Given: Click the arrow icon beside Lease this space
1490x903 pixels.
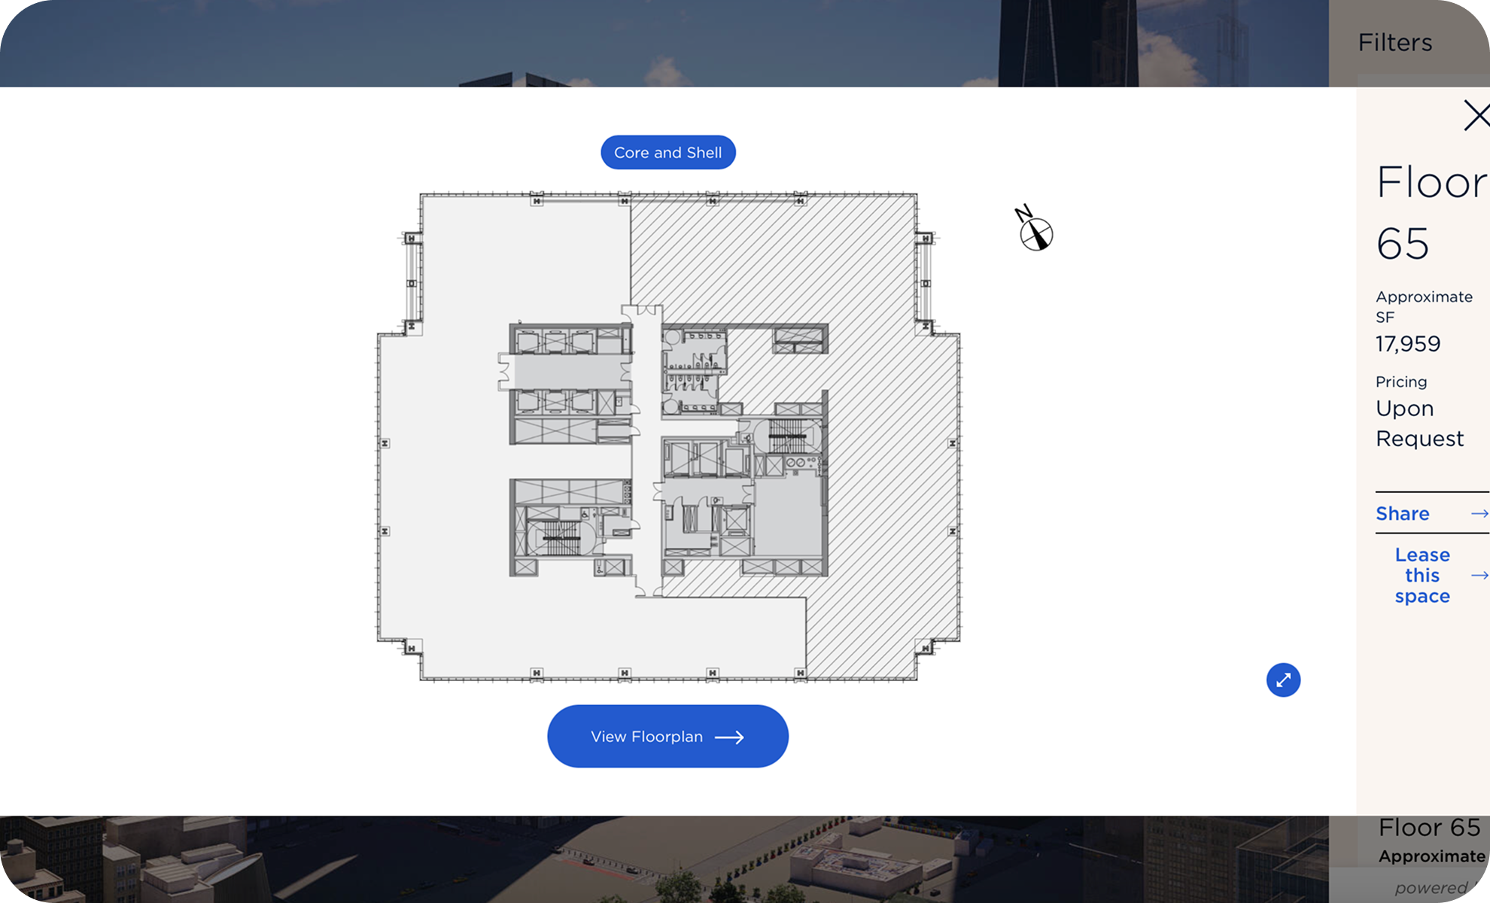Looking at the screenshot, I should point(1479,575).
